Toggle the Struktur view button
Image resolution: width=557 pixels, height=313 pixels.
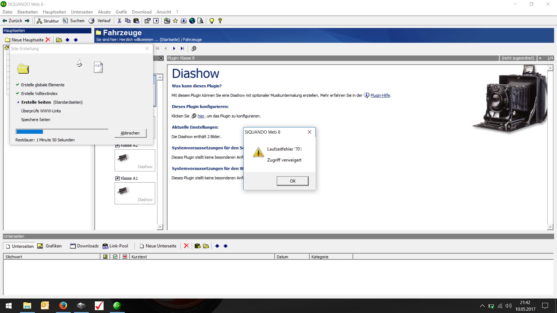pos(48,21)
